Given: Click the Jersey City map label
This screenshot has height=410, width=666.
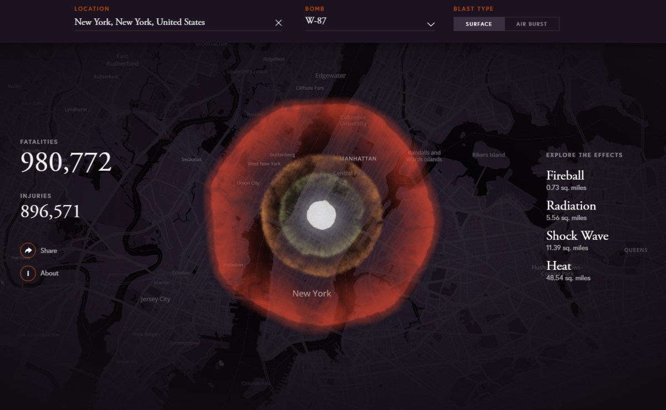Looking at the screenshot, I should 156,299.
